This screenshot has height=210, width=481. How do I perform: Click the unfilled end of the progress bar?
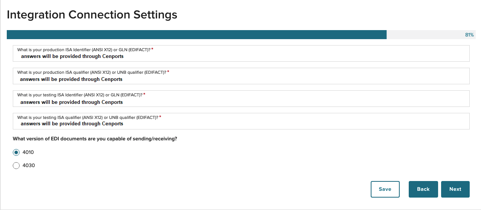425,35
